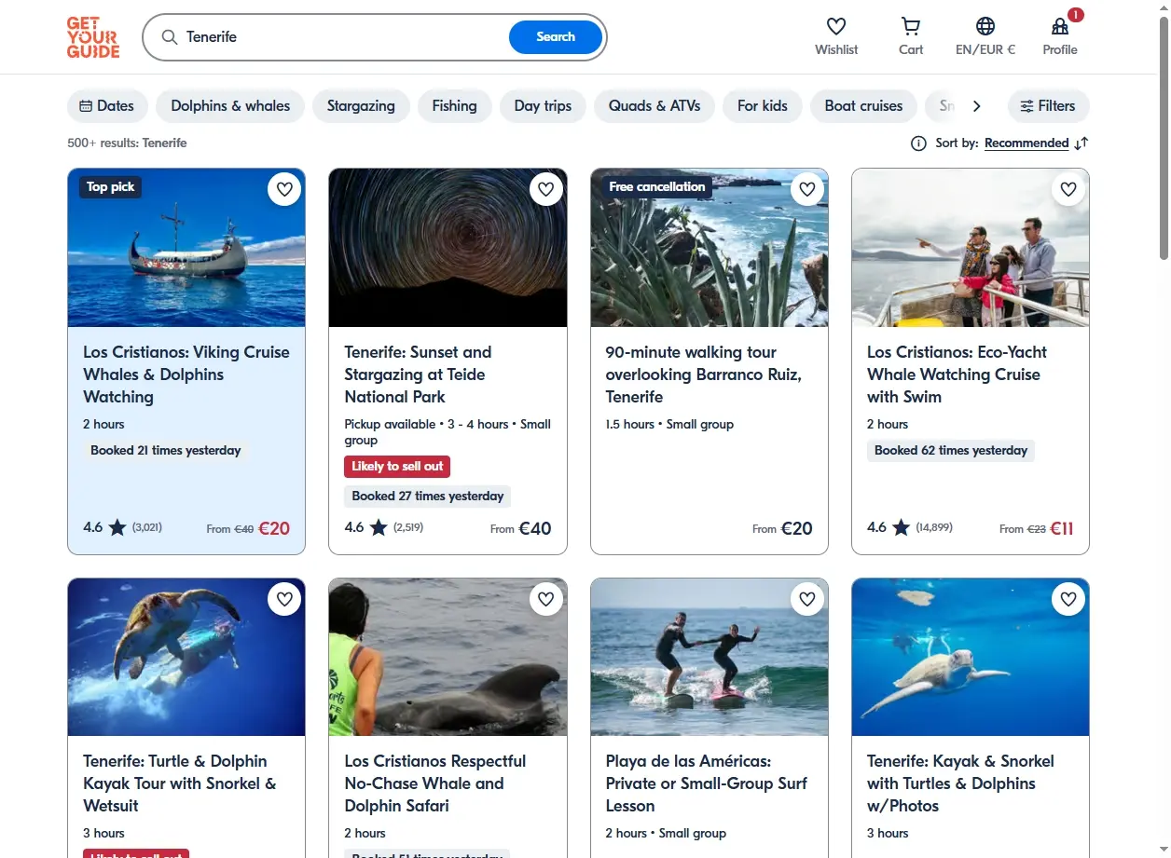Click the blue Search button
Screen dimensions: 1171x858
(x=556, y=37)
